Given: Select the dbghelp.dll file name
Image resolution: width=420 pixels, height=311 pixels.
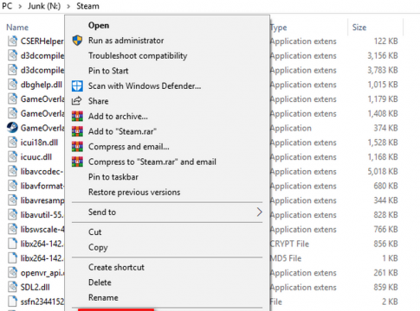Looking at the screenshot, I should [x=42, y=85].
